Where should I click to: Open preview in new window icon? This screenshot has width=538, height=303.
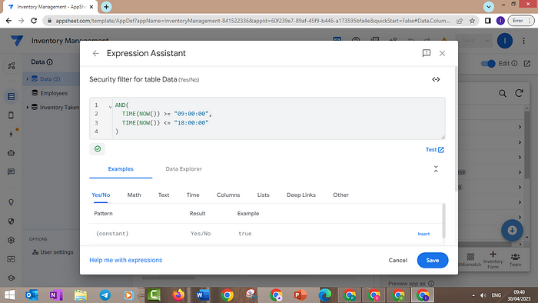pos(527,64)
